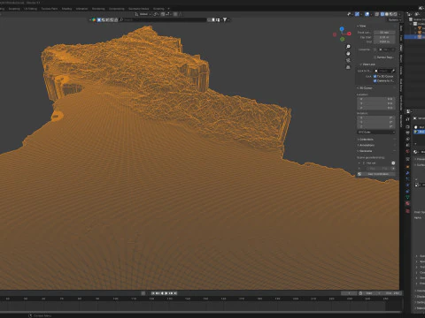Screen dimensions: 425x318
Task: Open the pivot point menu in the header
Action: [156, 14]
